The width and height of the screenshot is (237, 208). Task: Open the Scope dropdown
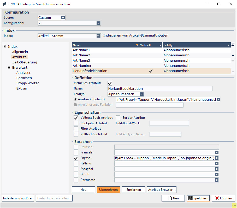point(63,18)
